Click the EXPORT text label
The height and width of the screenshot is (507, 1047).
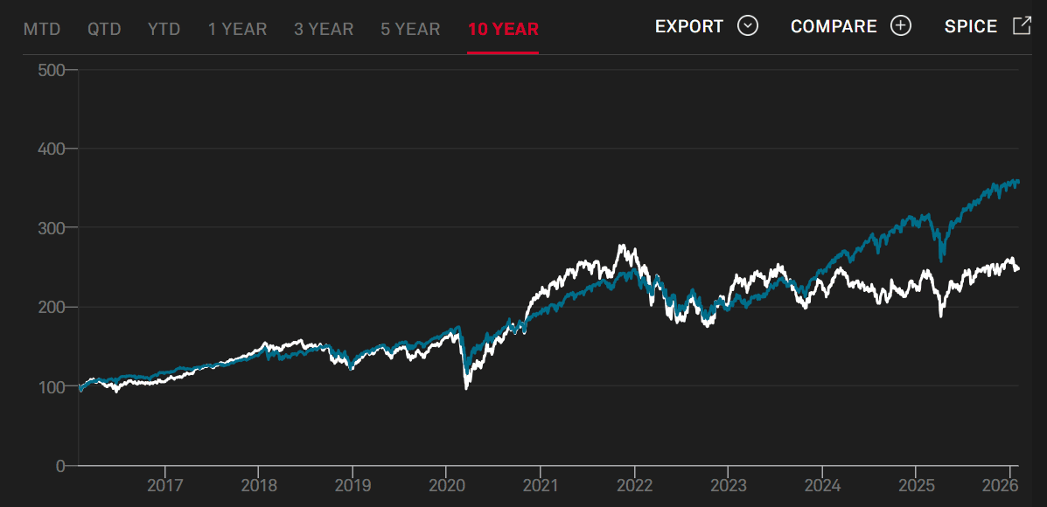pos(689,26)
